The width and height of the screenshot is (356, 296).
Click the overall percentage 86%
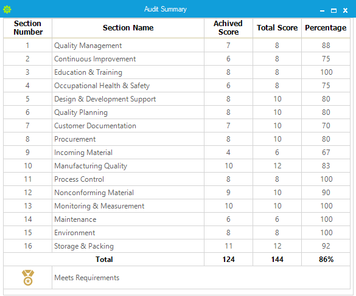click(326, 260)
